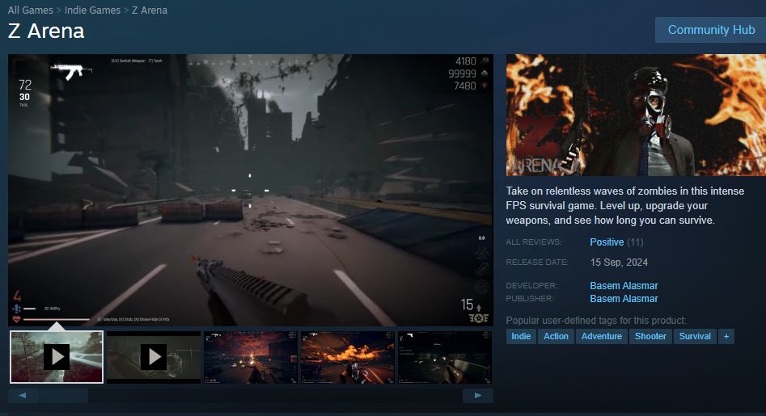Select the Indie tag

(x=521, y=336)
